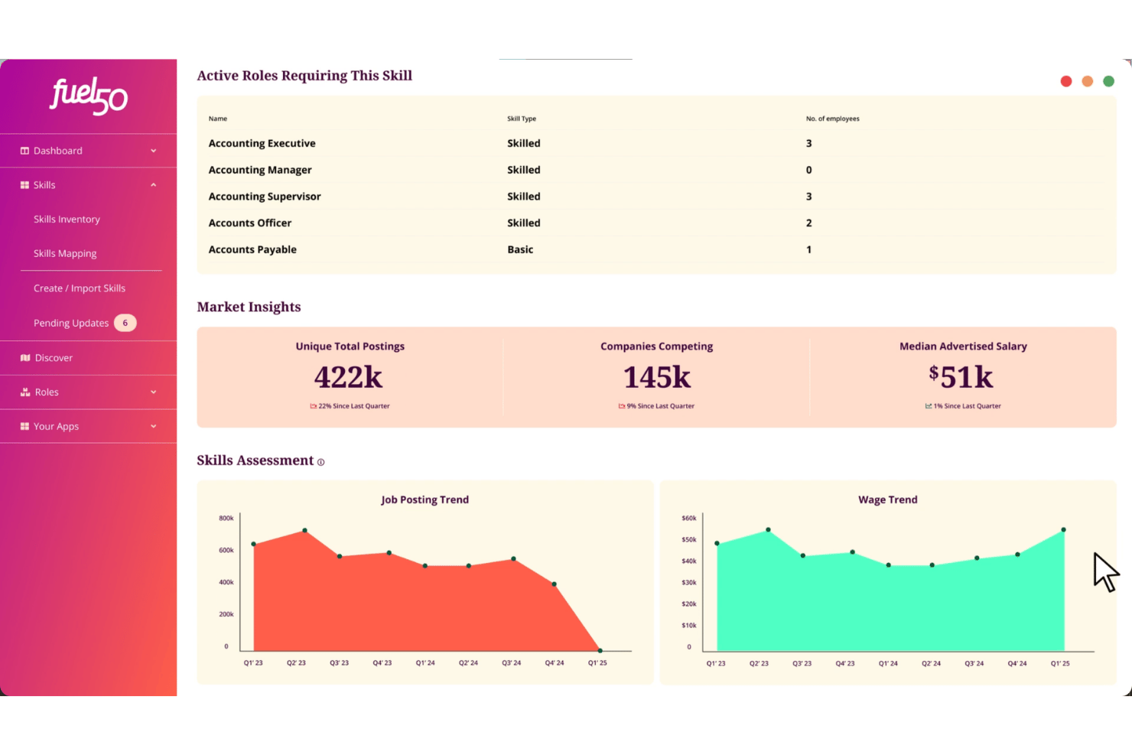Click the Job Posting Trend chart title
Image resolution: width=1132 pixels, height=755 pixels.
click(x=425, y=500)
